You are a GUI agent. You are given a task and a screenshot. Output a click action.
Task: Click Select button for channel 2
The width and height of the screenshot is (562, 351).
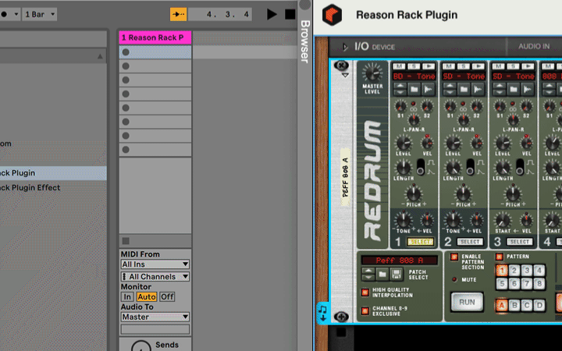470,242
